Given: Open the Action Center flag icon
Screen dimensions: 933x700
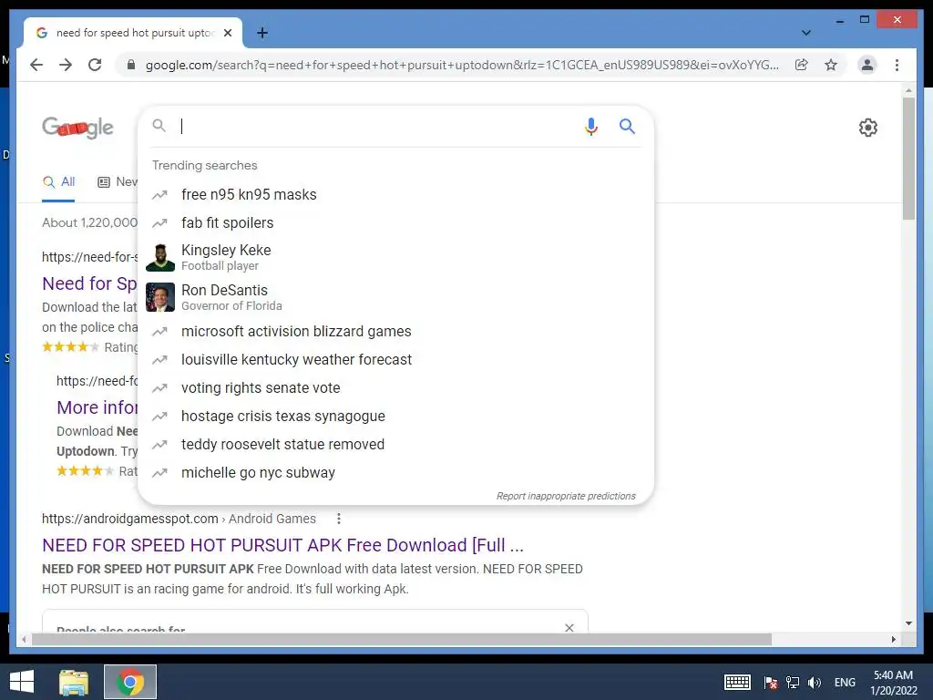Looking at the screenshot, I should pos(771,682).
